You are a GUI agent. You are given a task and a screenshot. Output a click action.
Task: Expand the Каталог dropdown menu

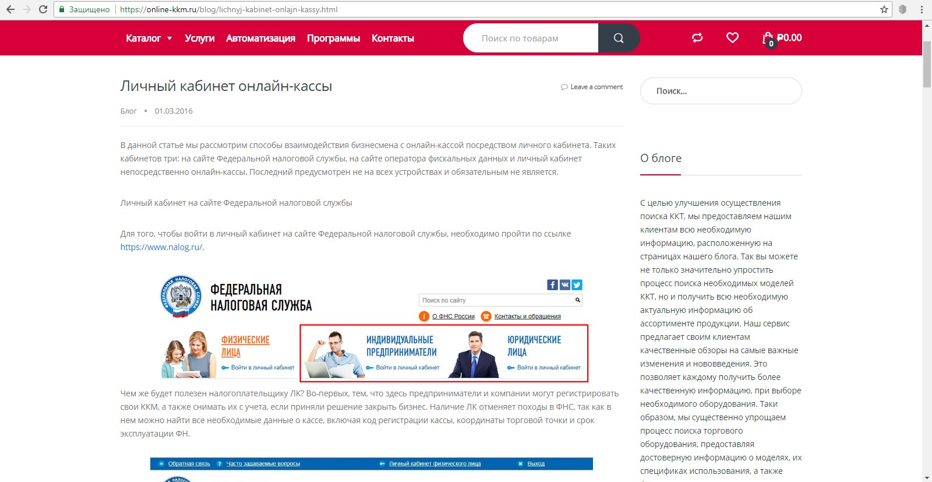[149, 38]
